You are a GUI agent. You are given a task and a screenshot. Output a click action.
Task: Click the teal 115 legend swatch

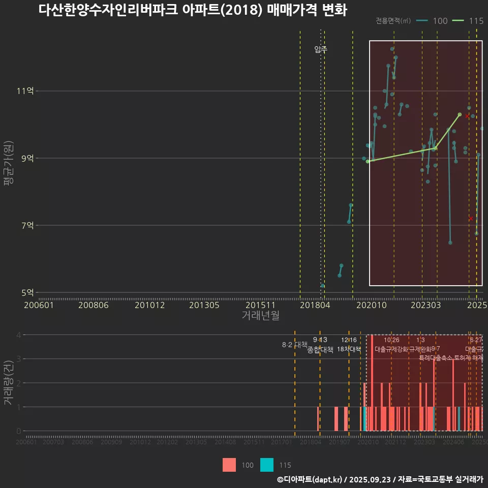[x=266, y=465]
